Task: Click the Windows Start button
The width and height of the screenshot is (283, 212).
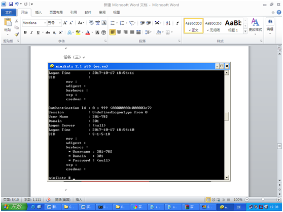Action: pyautogui.click(x=14, y=206)
